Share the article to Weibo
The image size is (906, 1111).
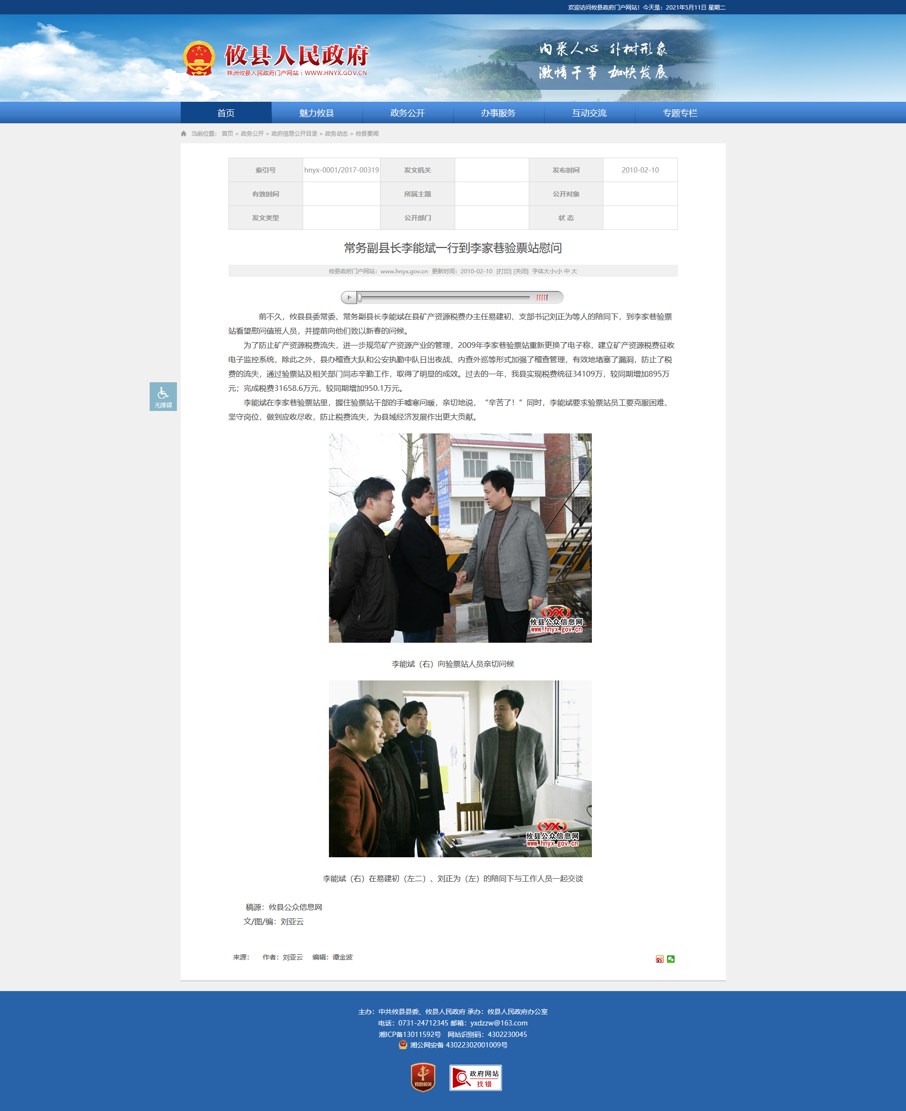click(x=659, y=959)
